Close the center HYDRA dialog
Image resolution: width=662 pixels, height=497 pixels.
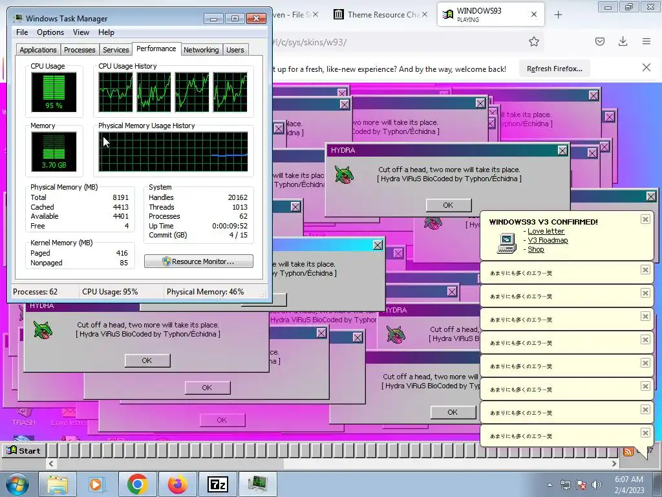562,150
